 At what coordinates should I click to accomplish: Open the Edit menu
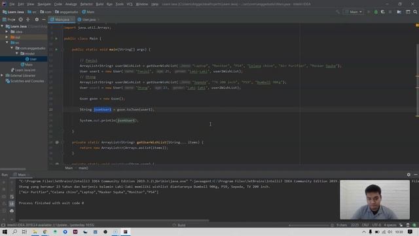21,4
